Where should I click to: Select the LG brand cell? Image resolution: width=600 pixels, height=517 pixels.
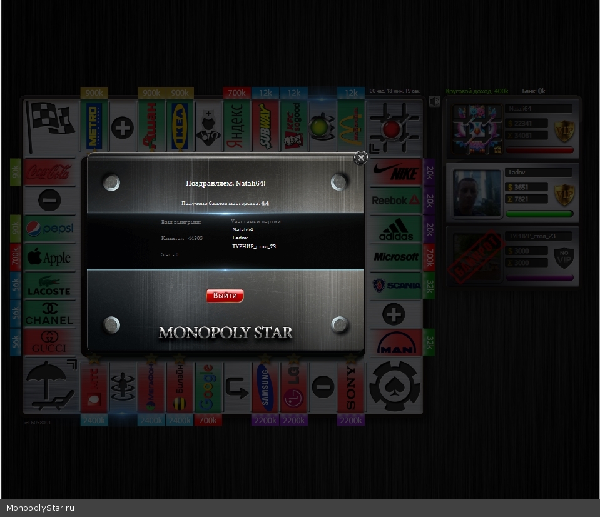point(294,387)
